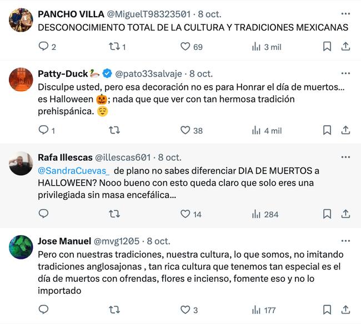
Task: Retweet PANCHO VILLA's tweet
Action: point(114,47)
